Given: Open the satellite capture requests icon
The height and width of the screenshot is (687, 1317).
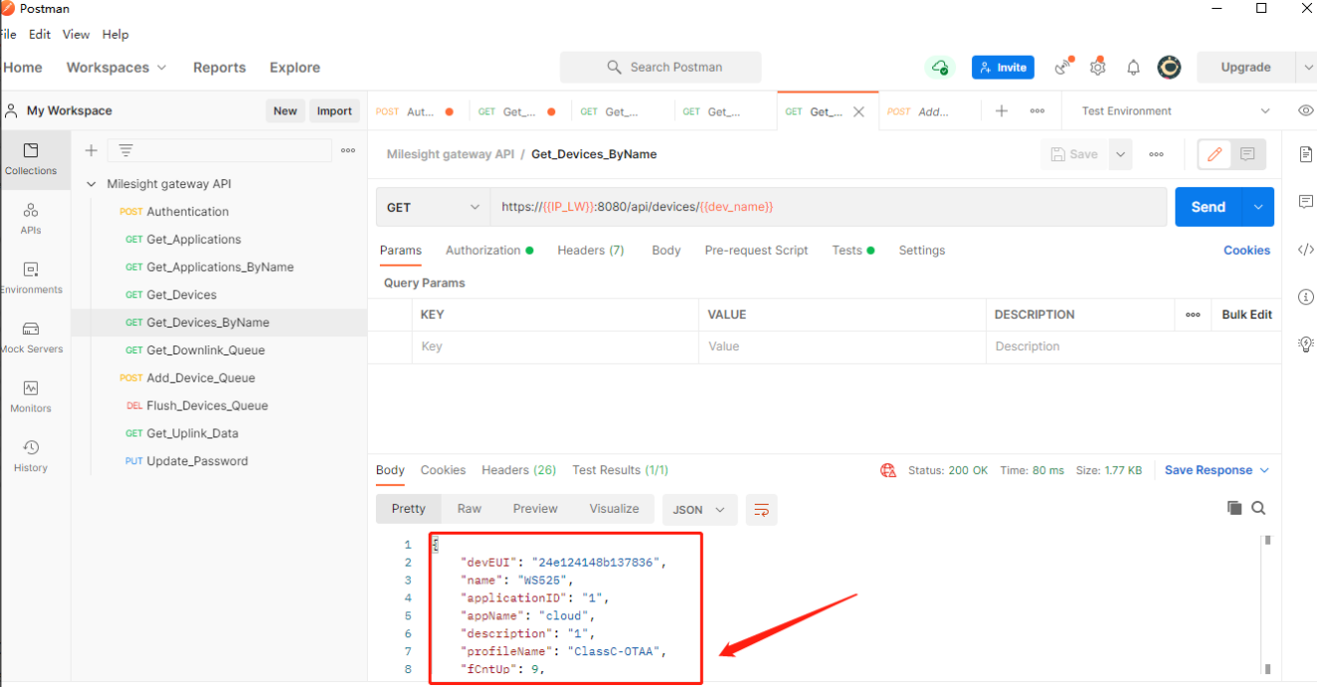Looking at the screenshot, I should [x=1065, y=67].
